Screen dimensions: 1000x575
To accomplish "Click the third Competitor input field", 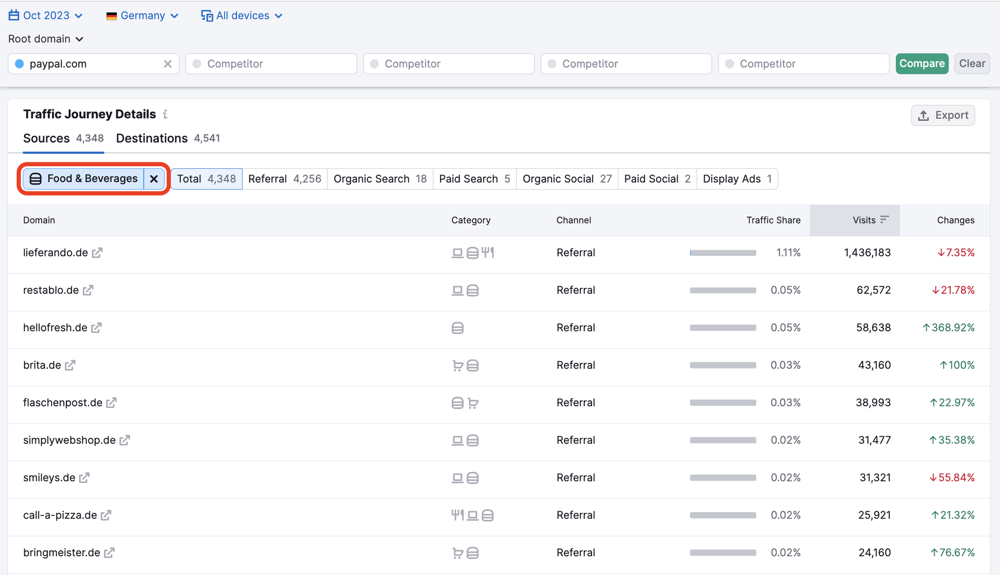I will coord(626,64).
